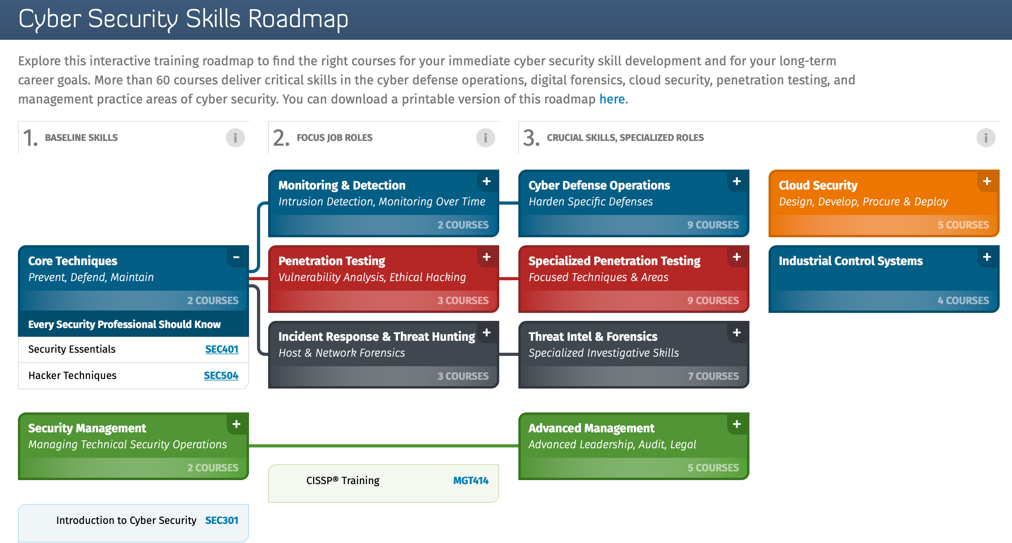Click the Cyber Defense Operations title
The height and width of the screenshot is (543, 1012).
599,185
